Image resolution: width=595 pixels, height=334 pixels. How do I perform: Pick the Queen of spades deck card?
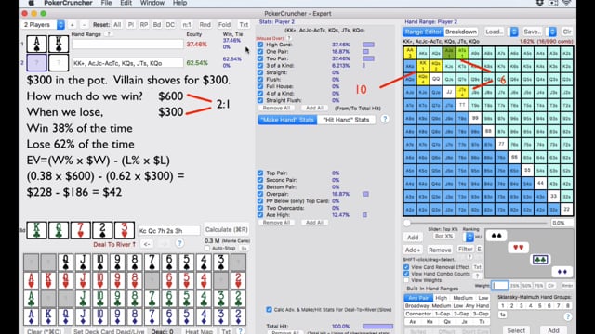point(65,263)
